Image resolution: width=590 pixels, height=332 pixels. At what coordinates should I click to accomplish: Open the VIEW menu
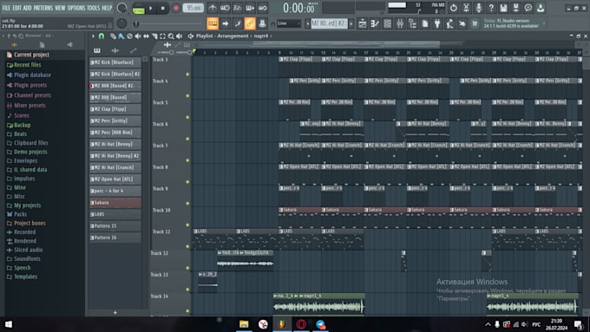(60, 8)
